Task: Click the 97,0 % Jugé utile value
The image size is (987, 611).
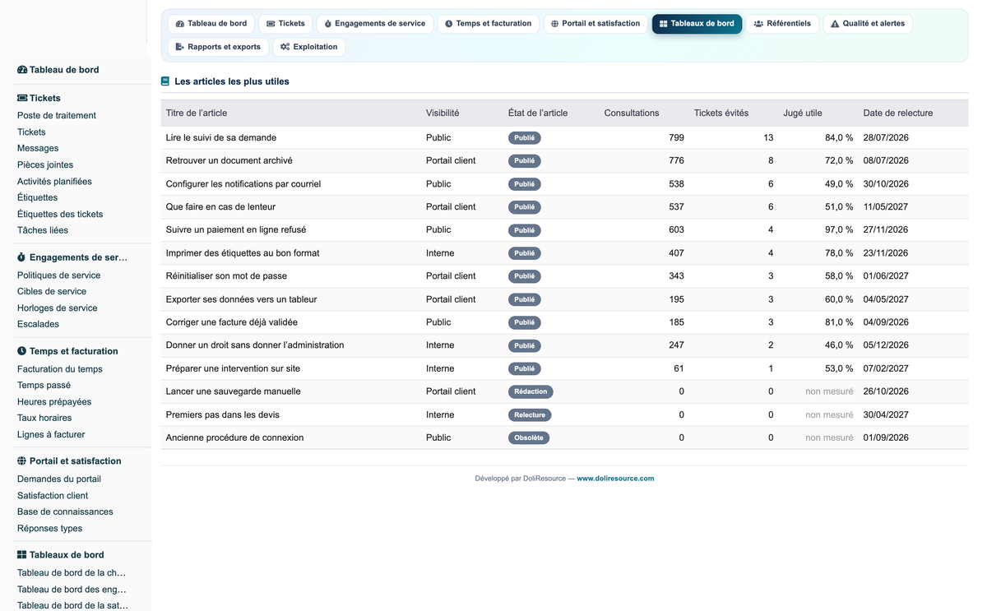Action: click(x=839, y=230)
